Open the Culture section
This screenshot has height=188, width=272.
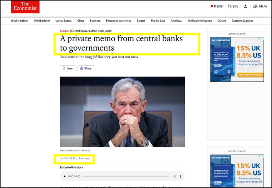click(x=222, y=21)
